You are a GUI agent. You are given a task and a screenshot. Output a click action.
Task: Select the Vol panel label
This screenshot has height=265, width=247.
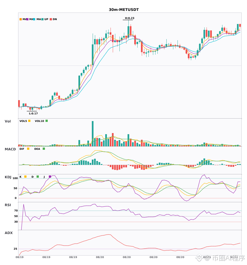[x=8, y=121]
